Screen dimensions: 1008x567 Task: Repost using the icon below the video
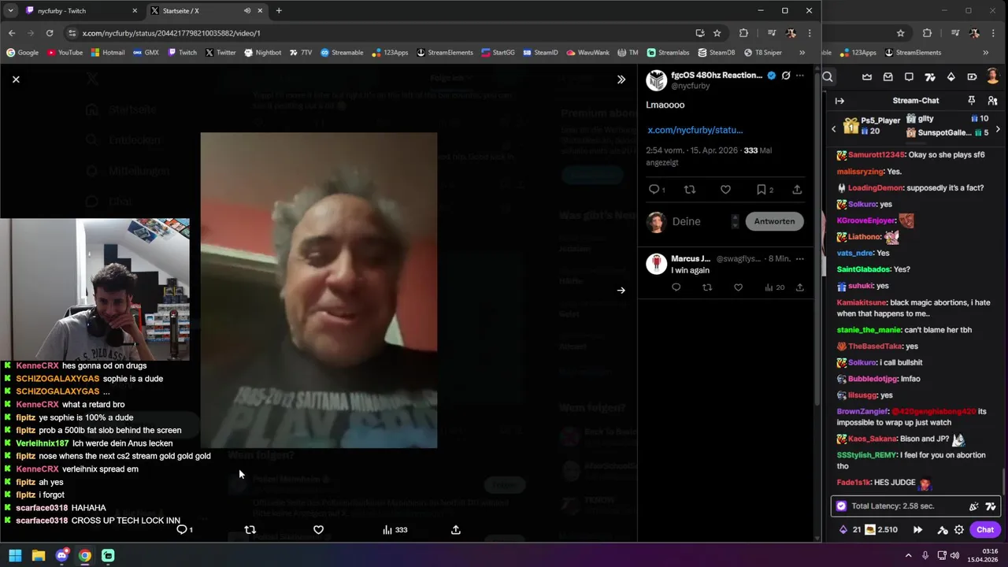(250, 530)
